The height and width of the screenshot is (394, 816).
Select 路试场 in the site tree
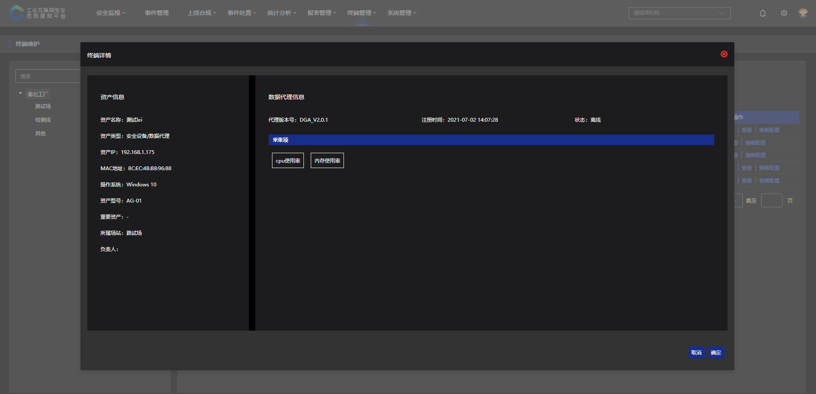point(43,106)
